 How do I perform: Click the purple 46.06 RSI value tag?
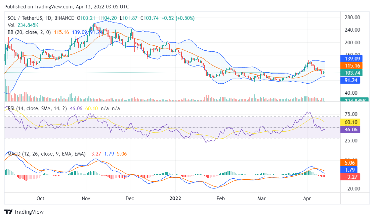click(350, 129)
